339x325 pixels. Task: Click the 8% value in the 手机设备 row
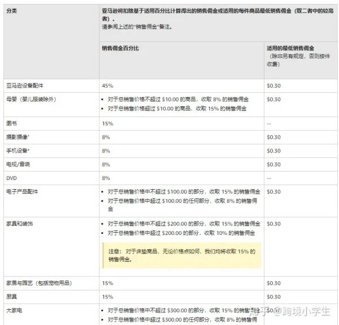(106, 151)
